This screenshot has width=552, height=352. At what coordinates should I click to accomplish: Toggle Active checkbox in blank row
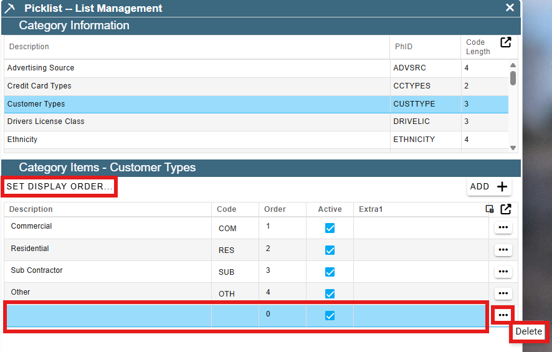330,316
